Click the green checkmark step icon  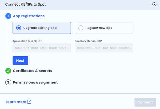click(x=8, y=71)
